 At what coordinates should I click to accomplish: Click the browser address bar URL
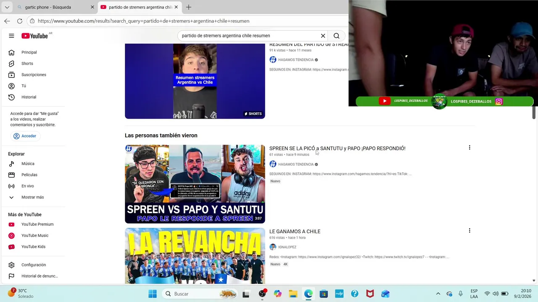pyautogui.click(x=143, y=21)
